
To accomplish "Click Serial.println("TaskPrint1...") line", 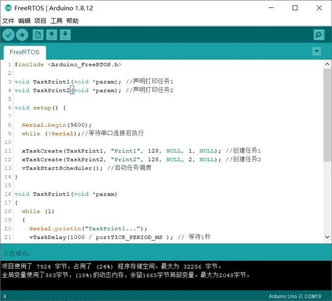I will [x=88, y=228].
